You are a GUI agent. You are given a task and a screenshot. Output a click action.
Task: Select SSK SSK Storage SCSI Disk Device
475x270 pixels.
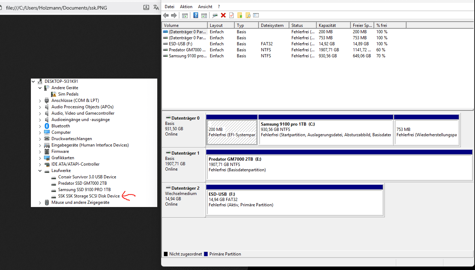tap(89, 196)
